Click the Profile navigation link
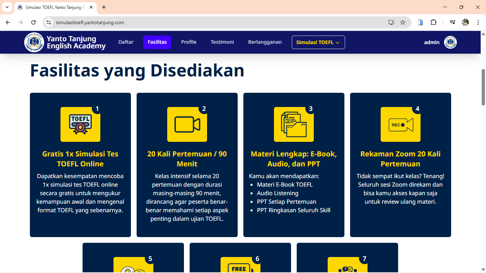Image resolution: width=486 pixels, height=273 pixels. click(x=189, y=42)
